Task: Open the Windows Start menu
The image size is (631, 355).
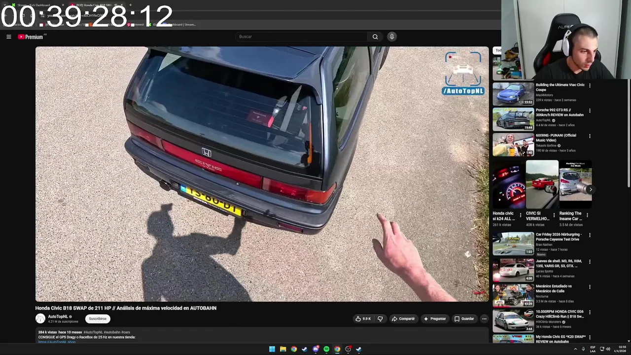Action: coord(272,349)
